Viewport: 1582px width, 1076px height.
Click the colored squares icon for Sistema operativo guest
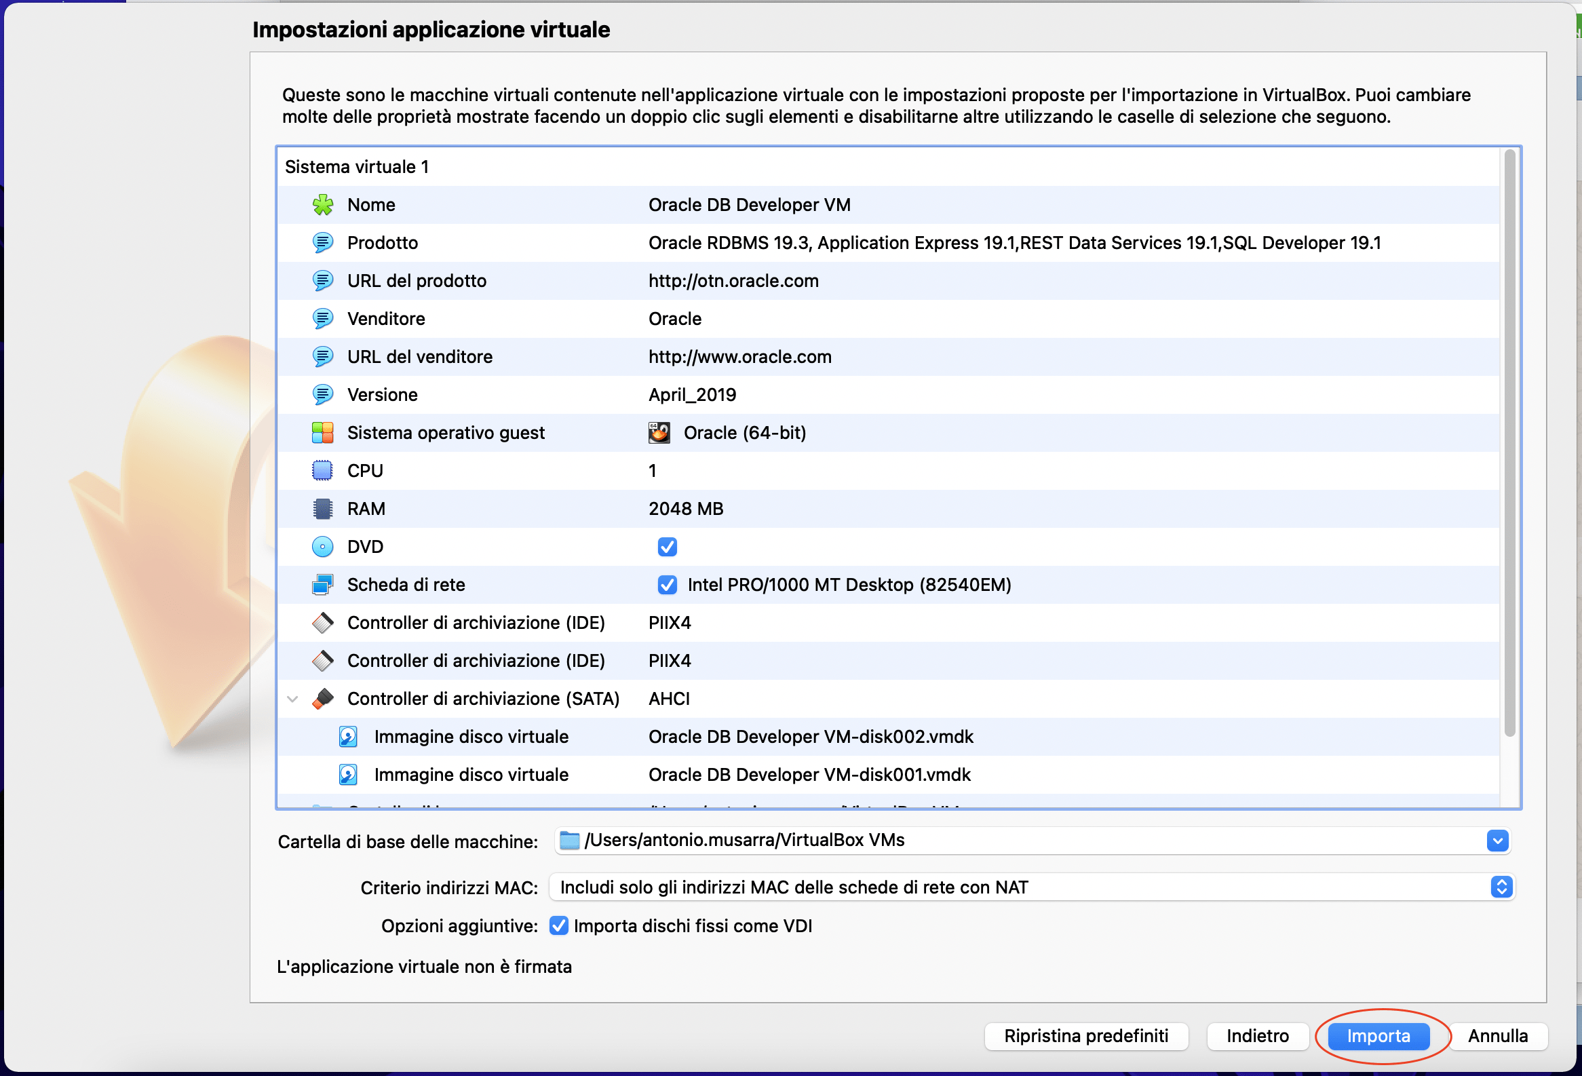pos(323,433)
